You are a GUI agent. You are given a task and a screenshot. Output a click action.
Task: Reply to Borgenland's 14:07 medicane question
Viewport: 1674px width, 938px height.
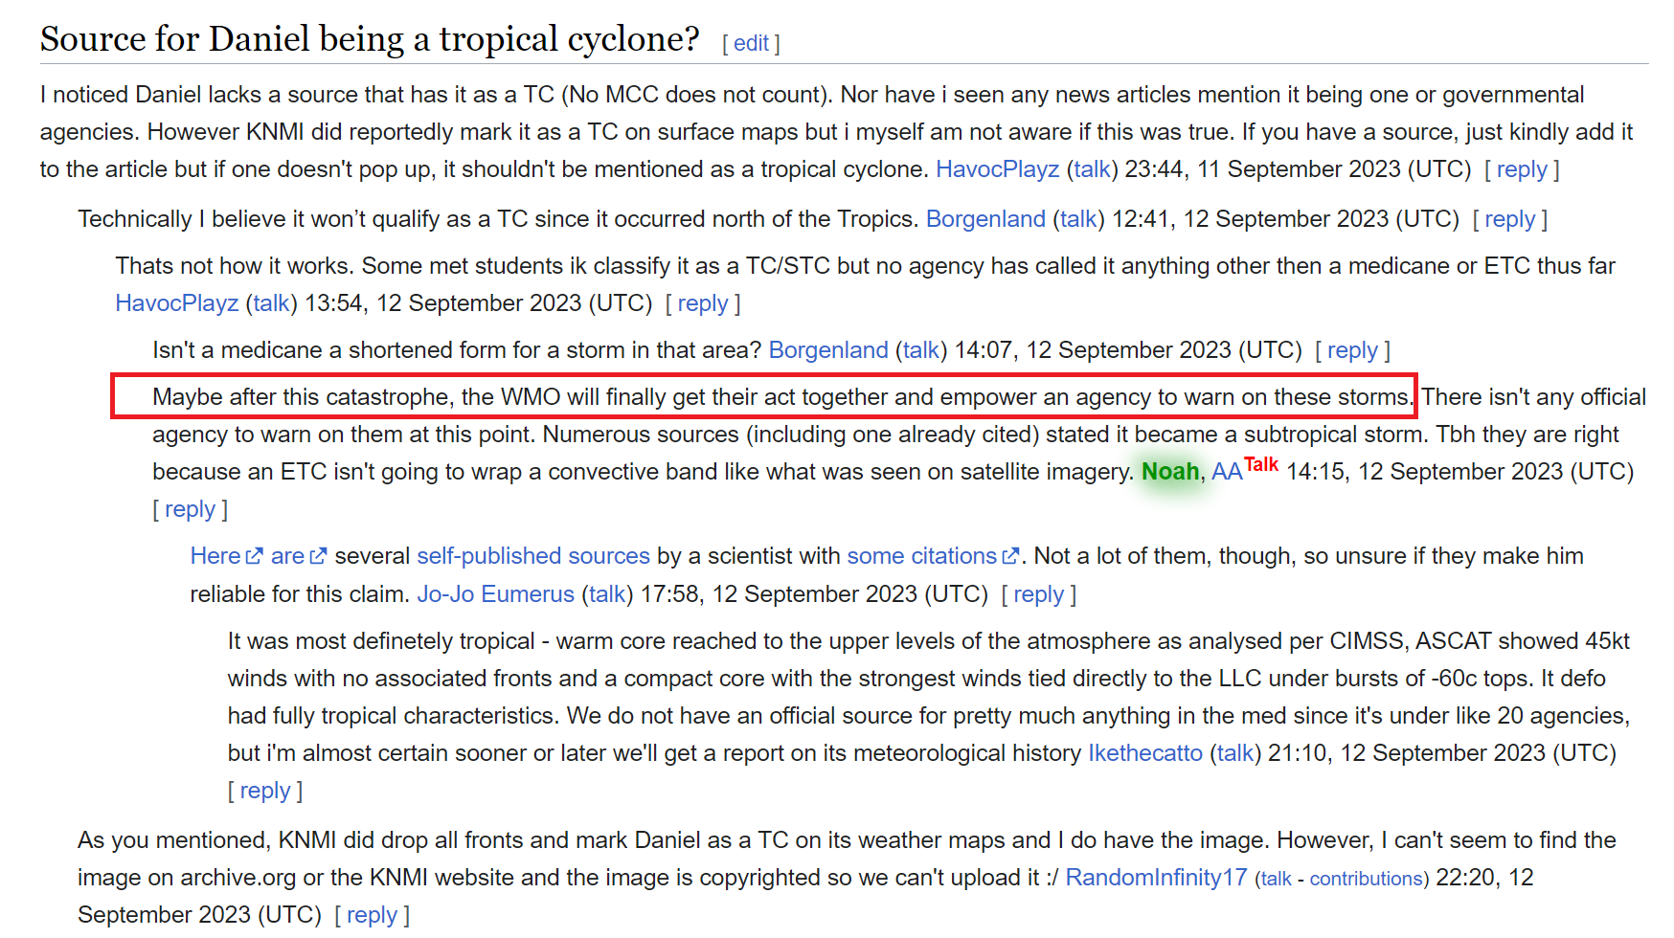pos(1352,350)
